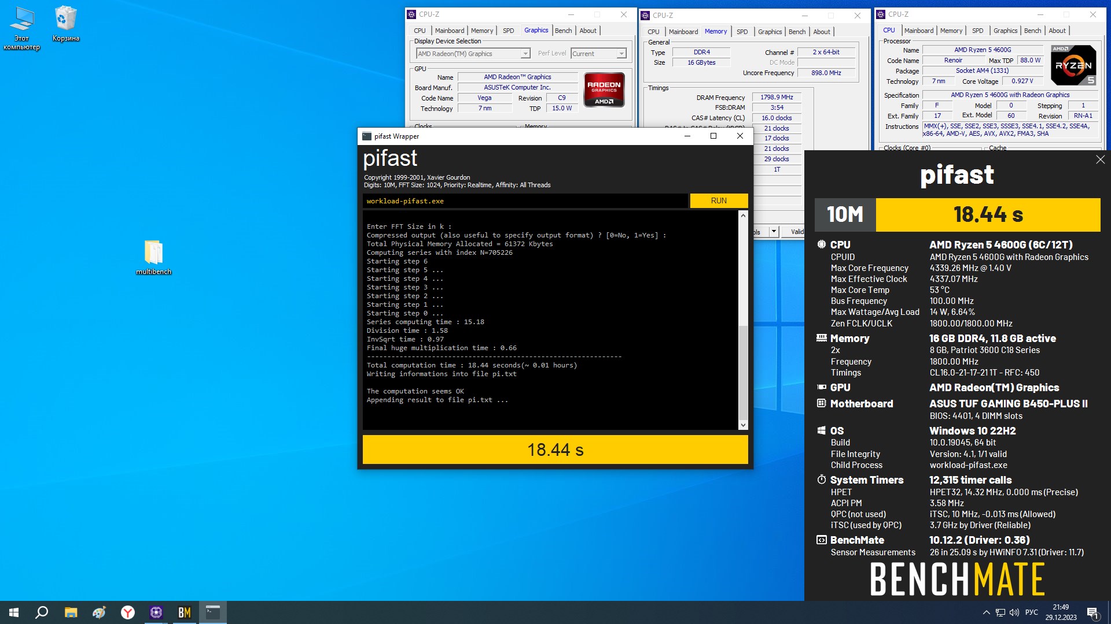Open This PC desktop icon
Image resolution: width=1111 pixels, height=624 pixels.
tap(22, 28)
